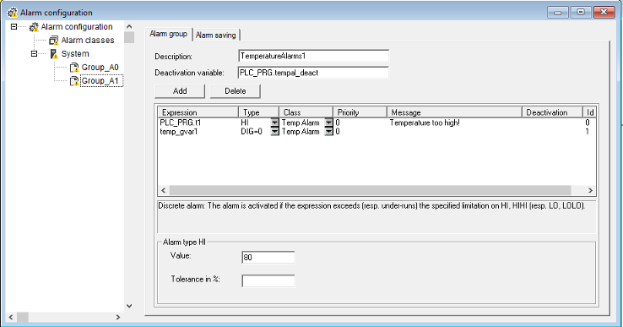Collapse the Alarm configuration root node
The image size is (623, 327).
[x=14, y=27]
